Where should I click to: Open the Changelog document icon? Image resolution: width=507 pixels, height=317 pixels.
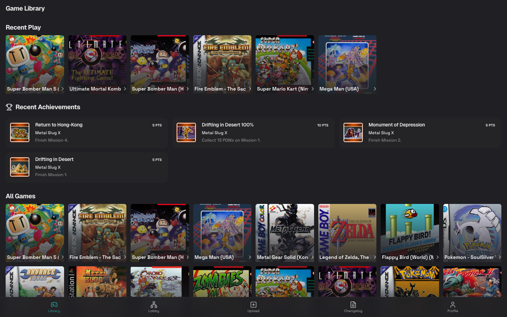353,305
